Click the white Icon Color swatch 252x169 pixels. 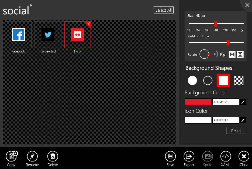(198, 120)
